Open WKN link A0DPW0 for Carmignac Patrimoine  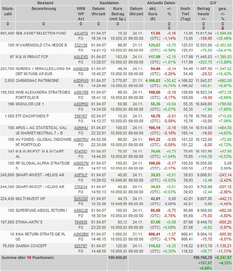point(81,81)
